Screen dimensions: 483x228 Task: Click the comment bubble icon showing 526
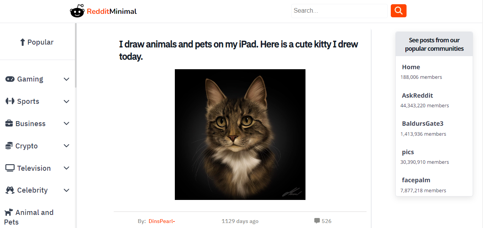[317, 221]
